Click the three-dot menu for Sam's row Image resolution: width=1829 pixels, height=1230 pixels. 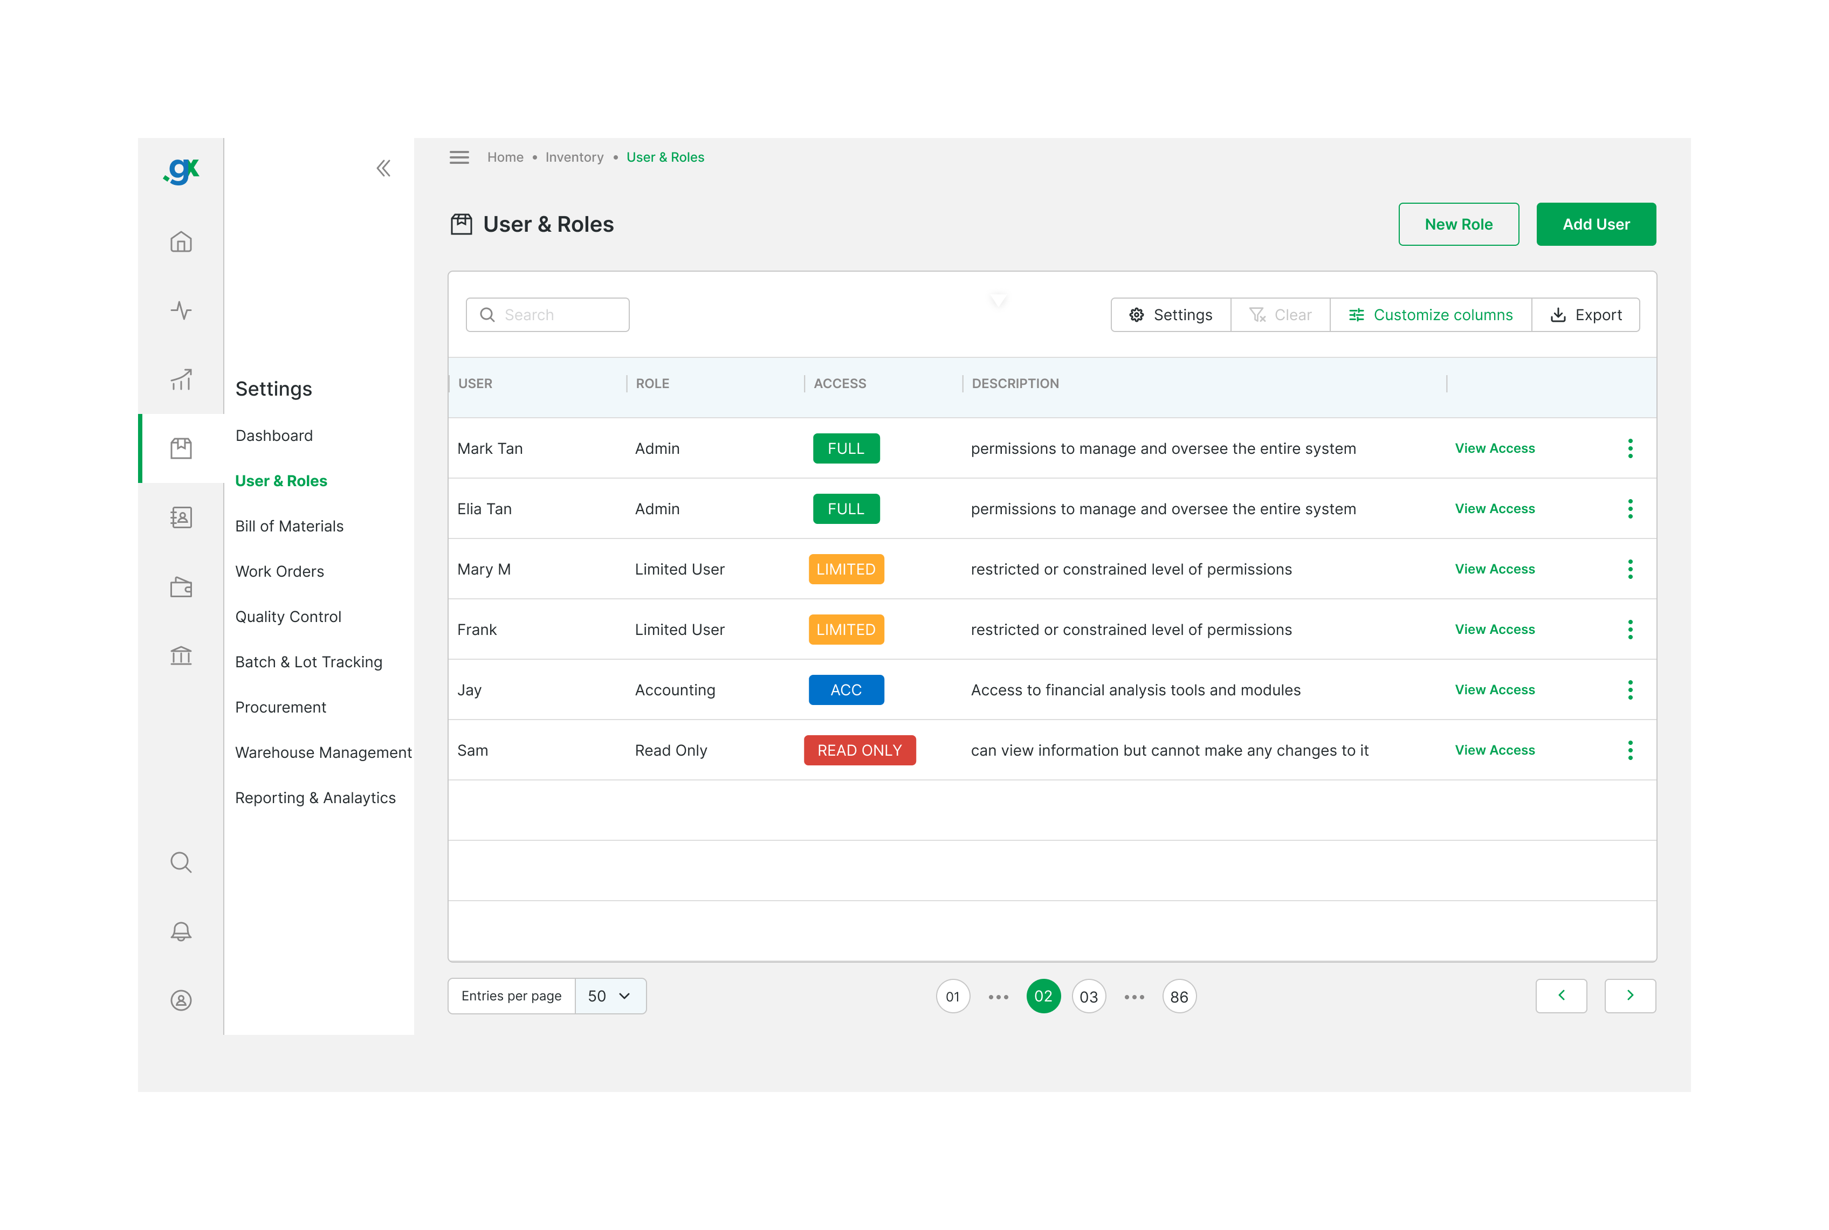pyautogui.click(x=1630, y=750)
